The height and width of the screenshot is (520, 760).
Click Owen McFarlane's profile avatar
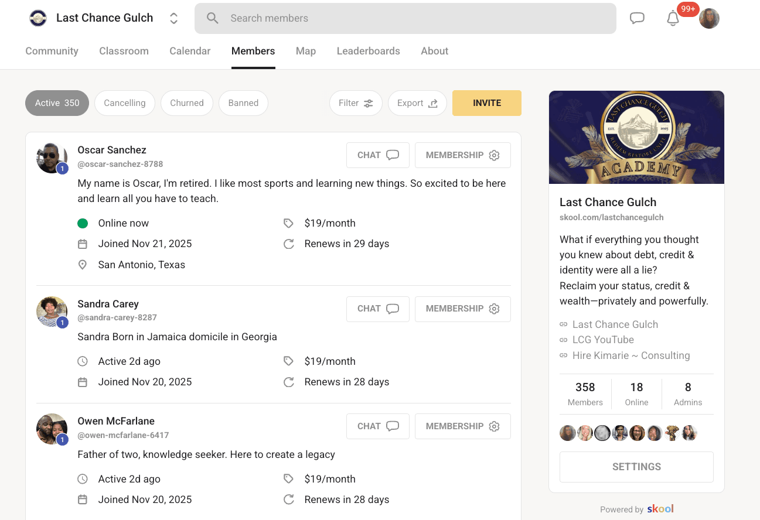[x=52, y=429]
